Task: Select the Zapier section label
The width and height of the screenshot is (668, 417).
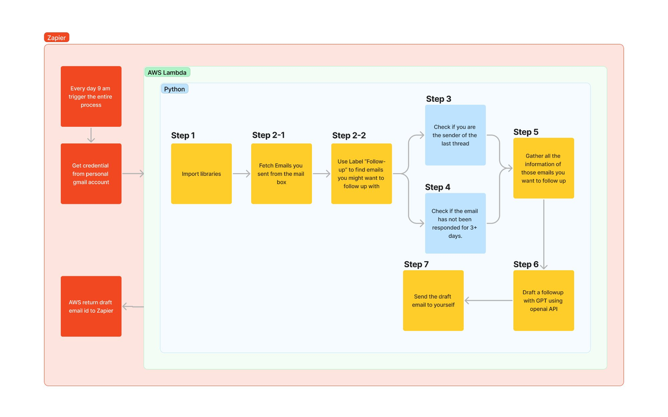Action: click(56, 38)
